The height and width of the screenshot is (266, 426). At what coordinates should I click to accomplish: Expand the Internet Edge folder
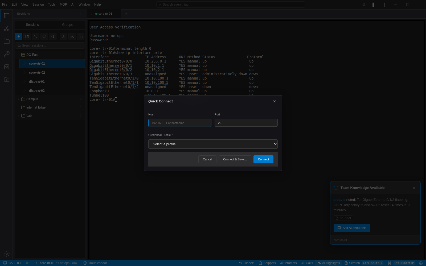(x=19, y=107)
